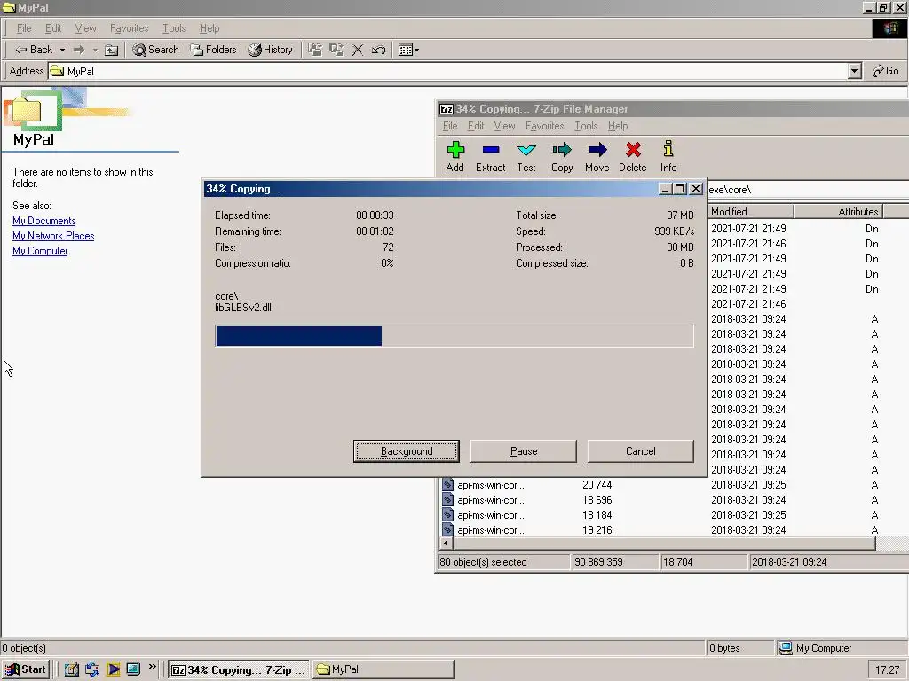Open the Views dropdown in explorer toolbar
The width and height of the screenshot is (909, 681).
(x=408, y=51)
